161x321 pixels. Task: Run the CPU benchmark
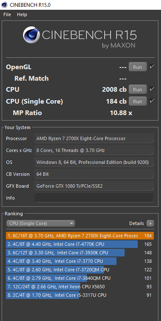(x=138, y=89)
